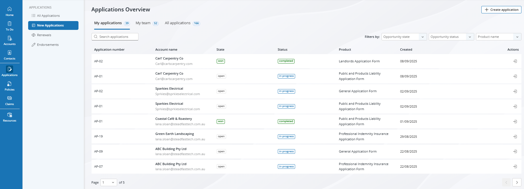
Task: Open Policies from the sidebar
Action: pos(9,86)
